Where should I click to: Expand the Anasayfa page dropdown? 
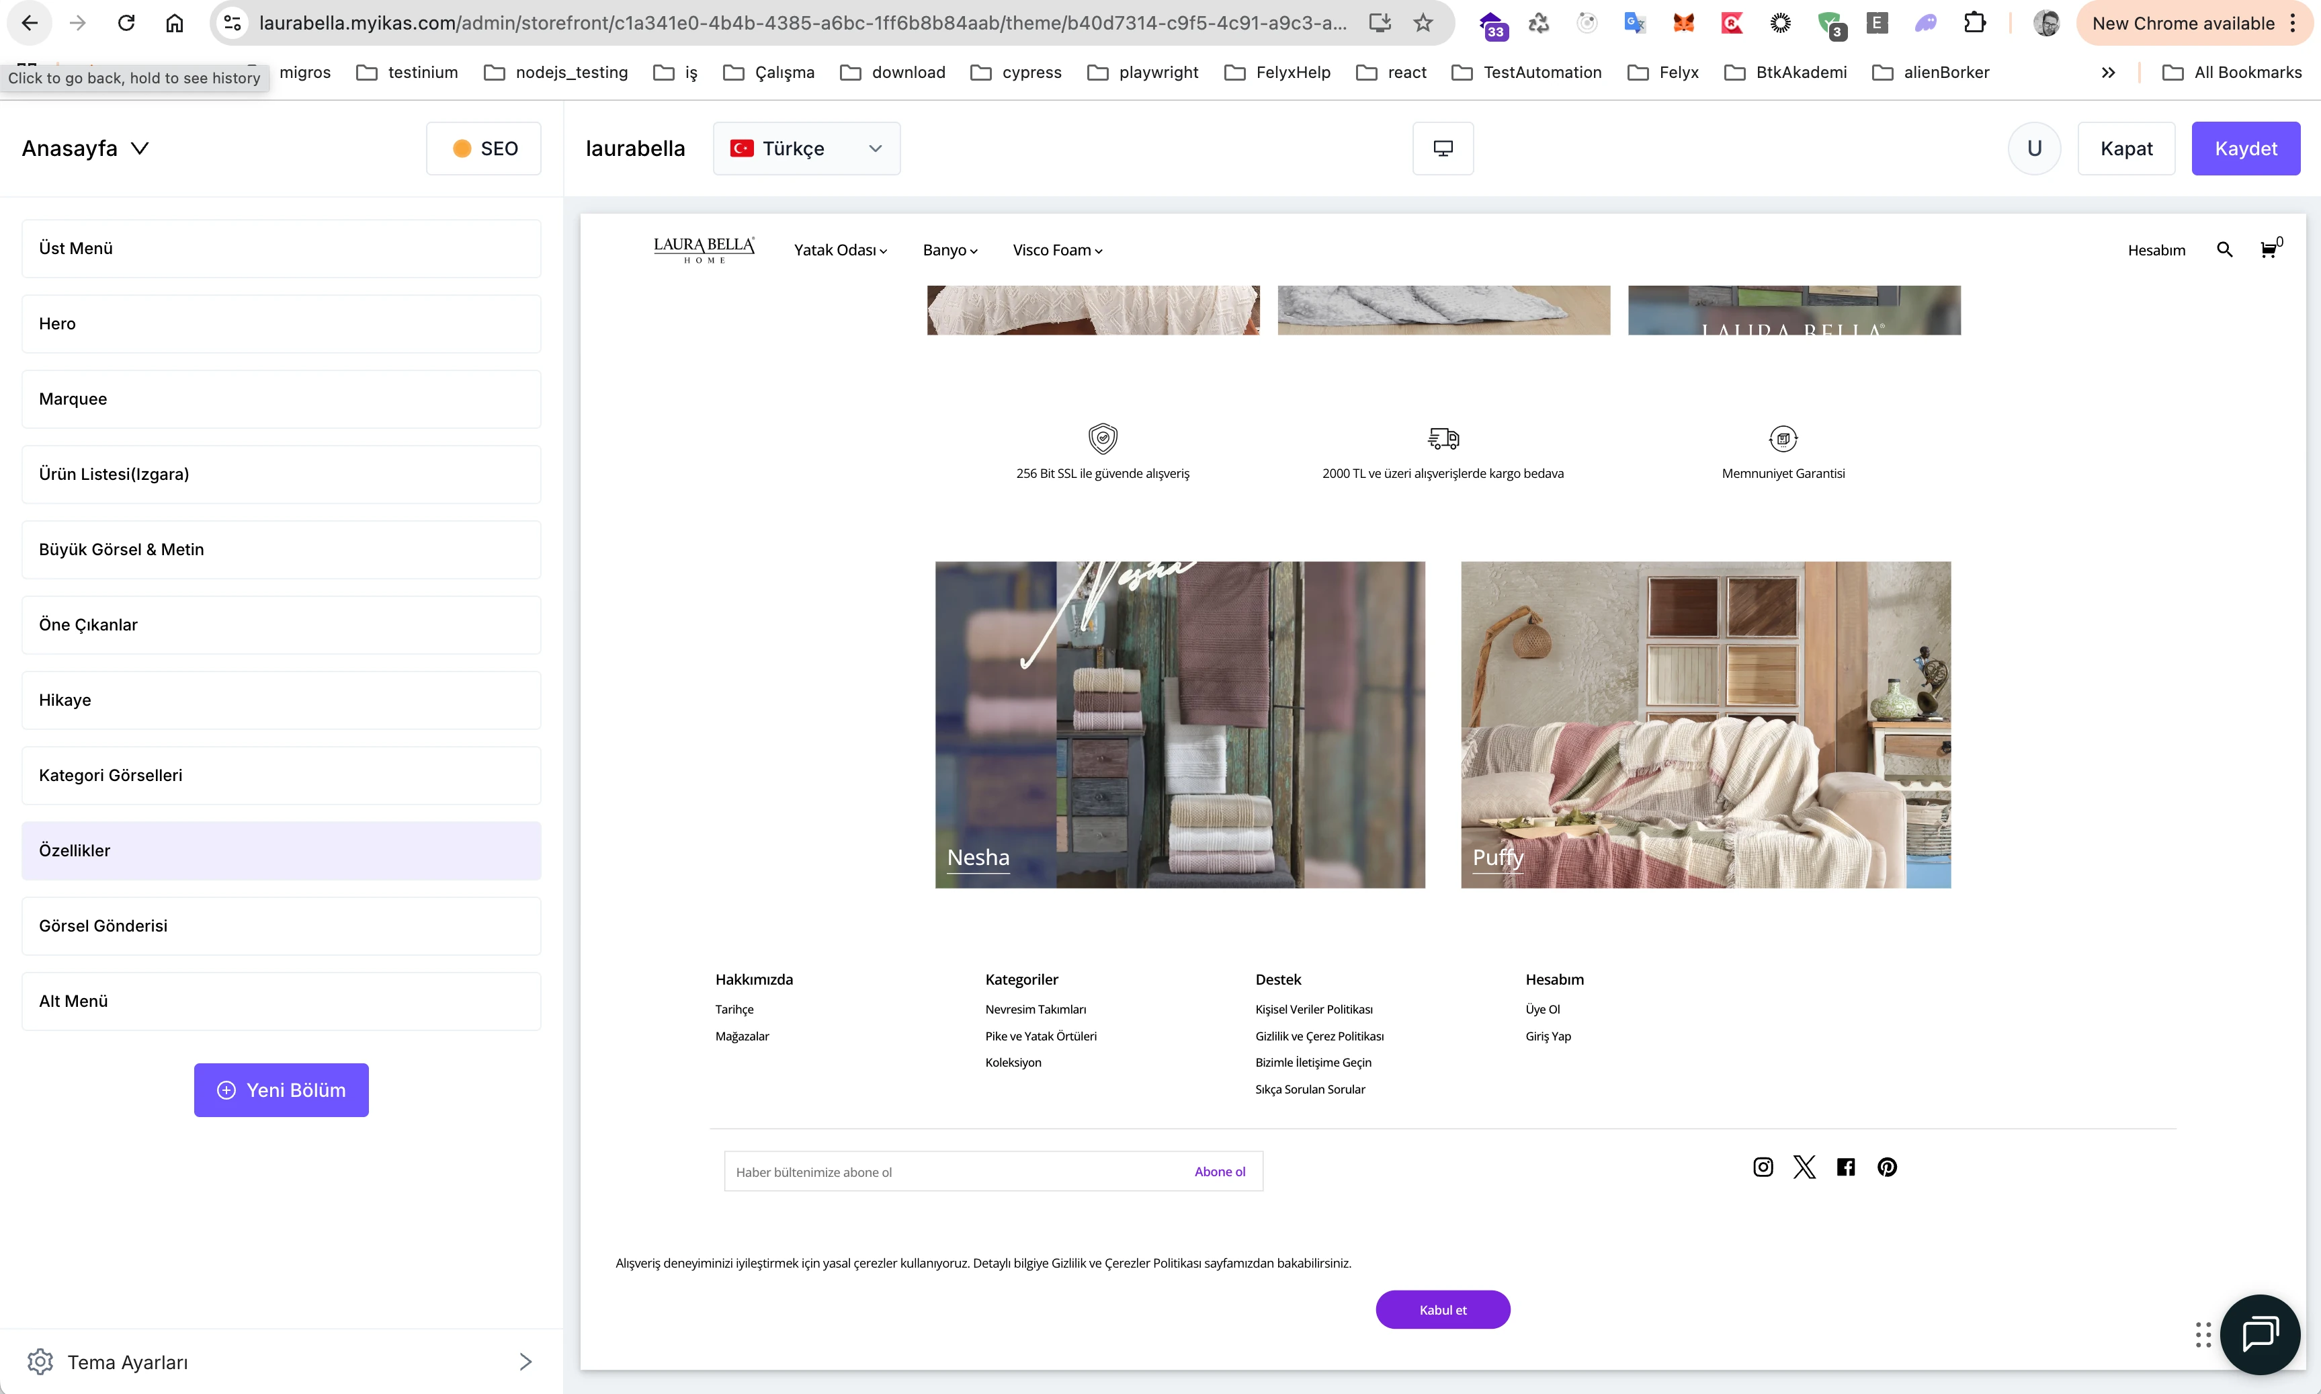(x=85, y=149)
